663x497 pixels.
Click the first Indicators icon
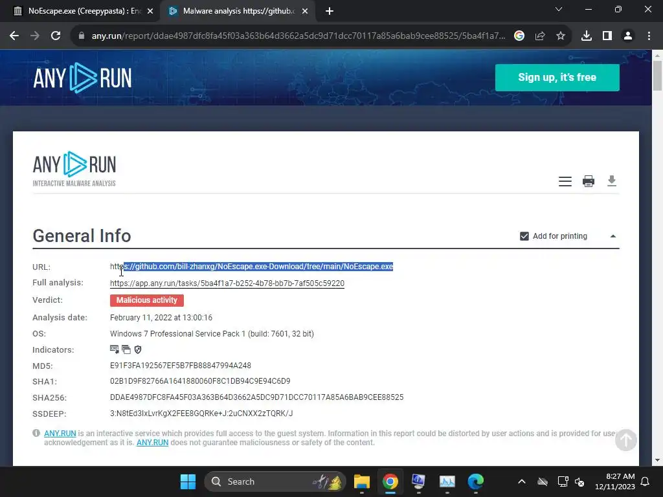[x=114, y=349]
